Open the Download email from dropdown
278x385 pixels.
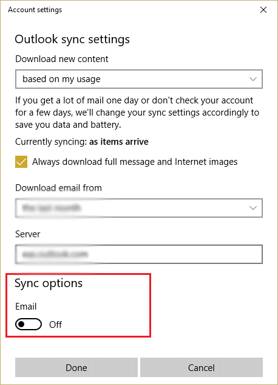point(139,208)
